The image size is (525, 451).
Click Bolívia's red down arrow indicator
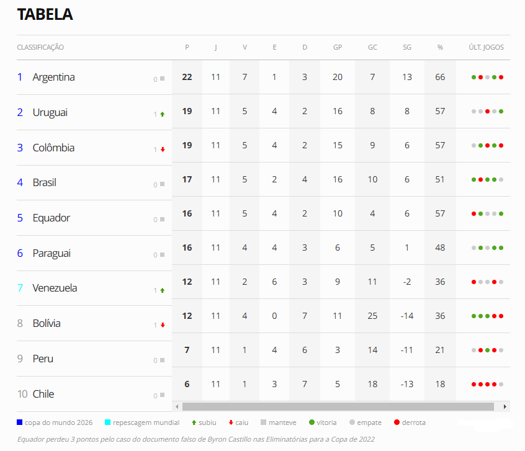163,325
